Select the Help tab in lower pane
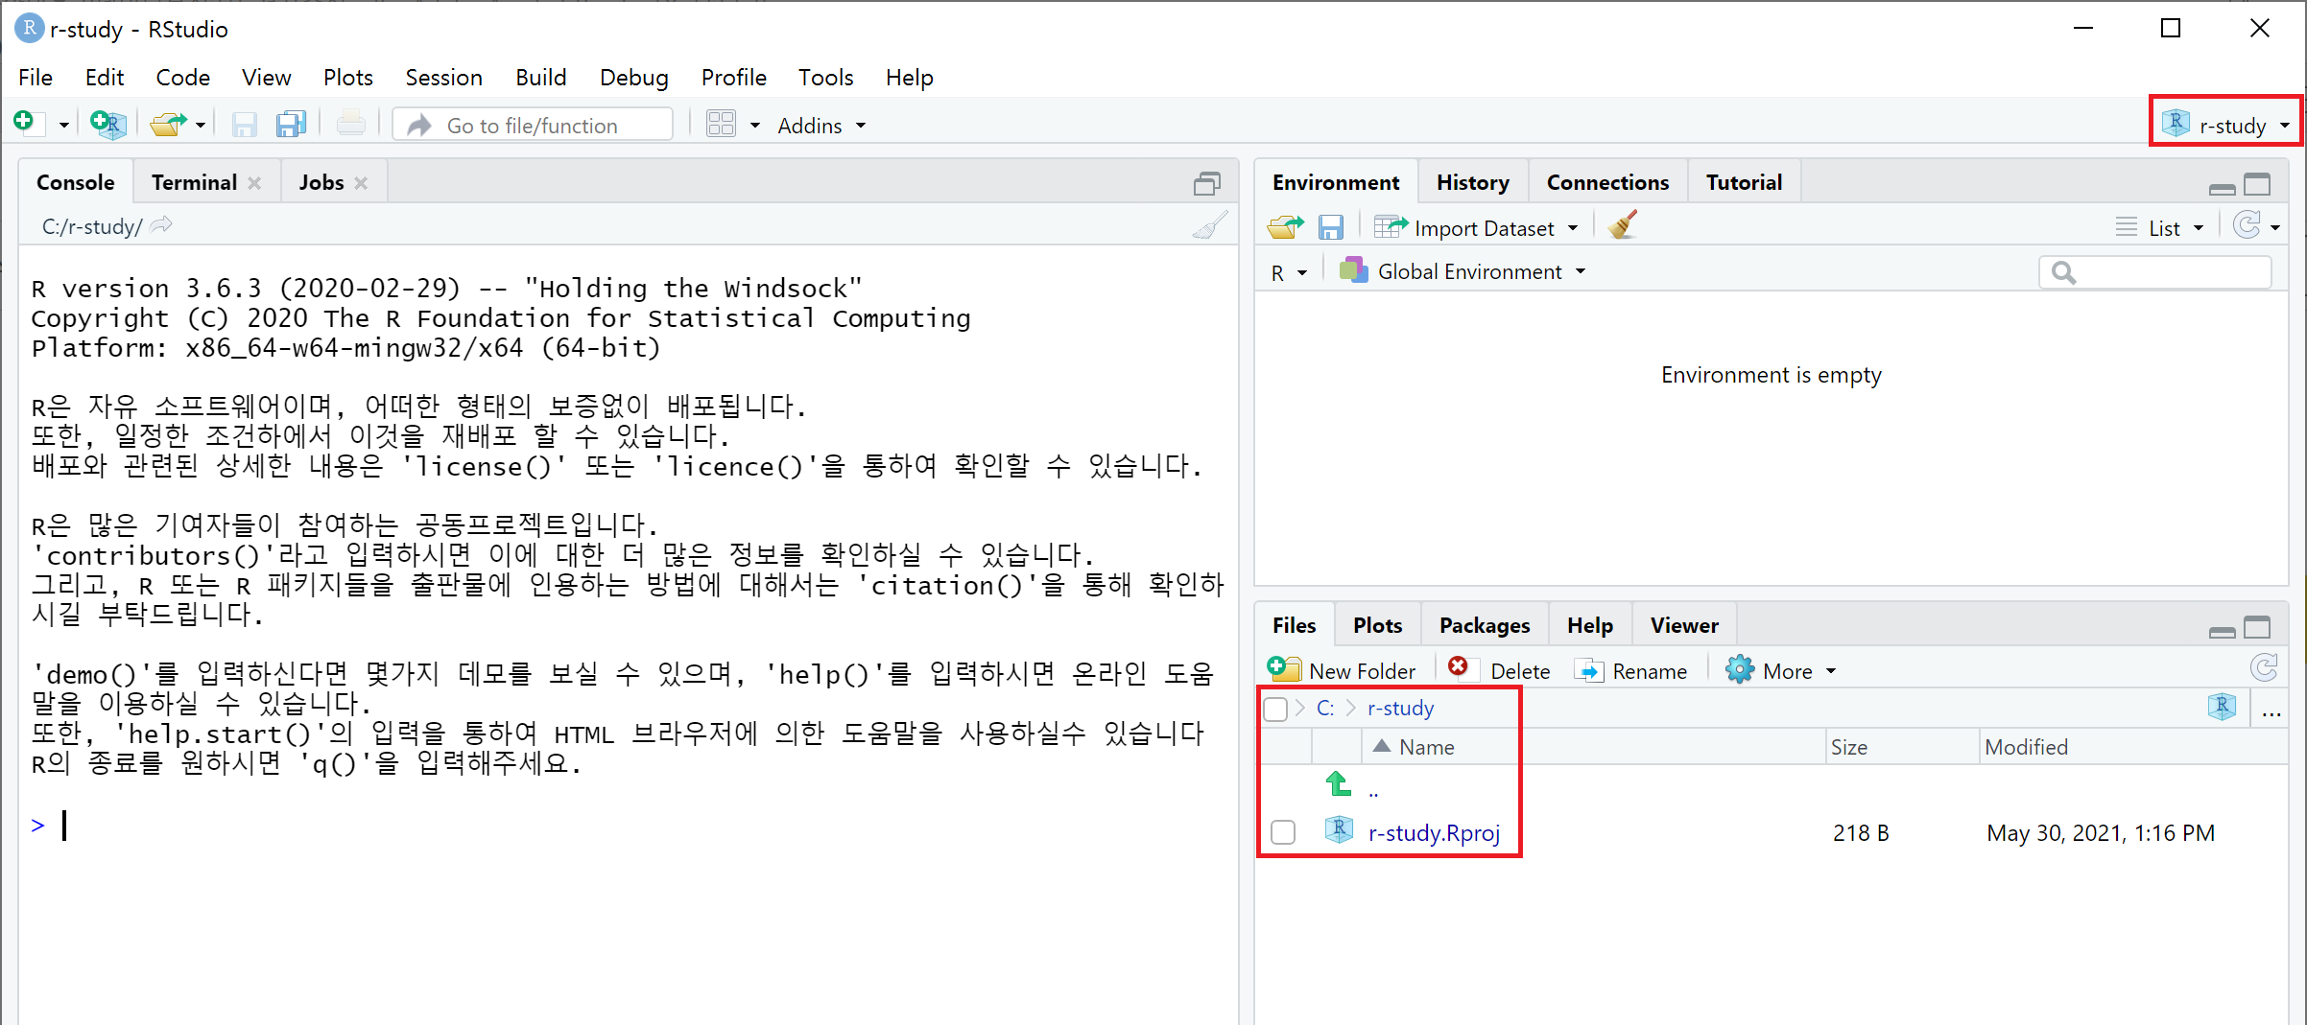This screenshot has height=1025, width=2307. point(1590,625)
